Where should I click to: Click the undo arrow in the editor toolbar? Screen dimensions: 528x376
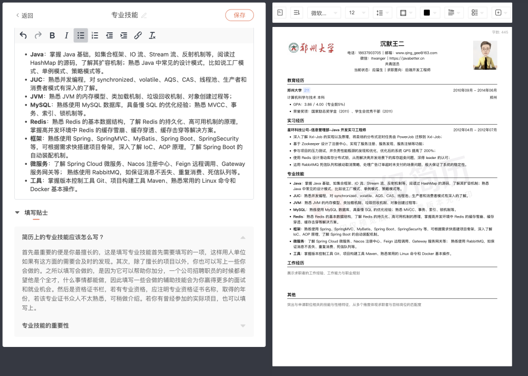(x=23, y=35)
